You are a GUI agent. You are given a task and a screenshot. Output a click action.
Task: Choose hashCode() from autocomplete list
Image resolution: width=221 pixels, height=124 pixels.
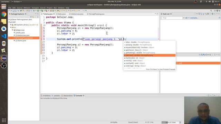click(150, 58)
